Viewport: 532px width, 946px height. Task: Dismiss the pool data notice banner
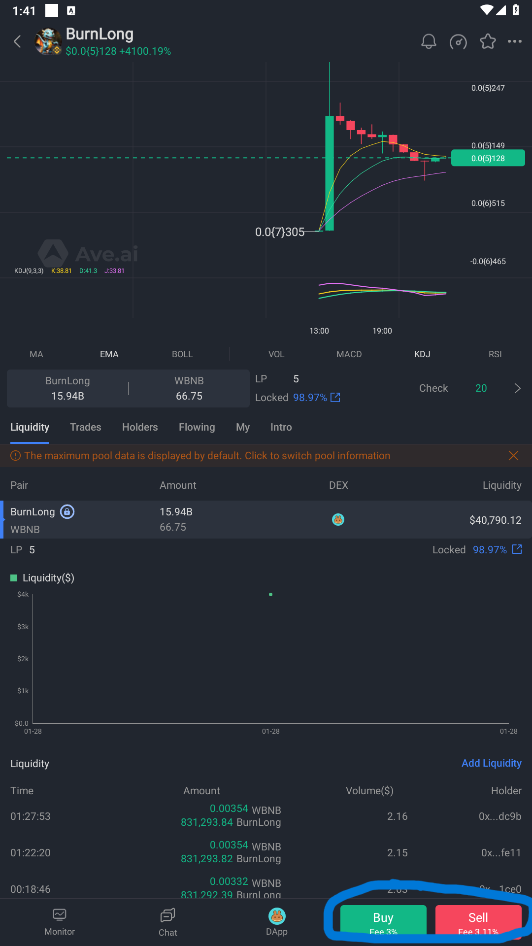[x=513, y=456]
